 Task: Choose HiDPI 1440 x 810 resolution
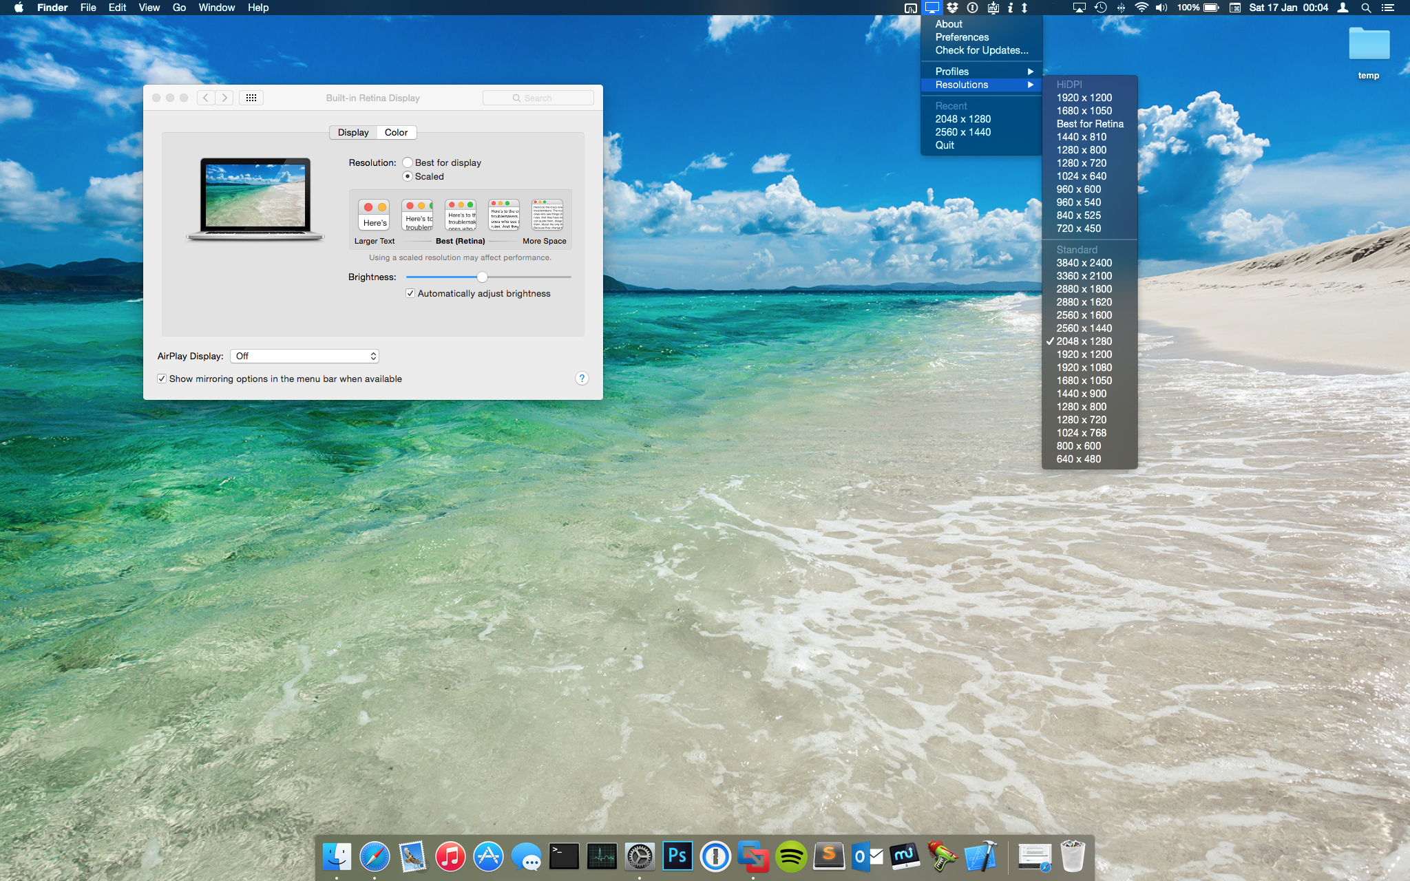[1081, 137]
